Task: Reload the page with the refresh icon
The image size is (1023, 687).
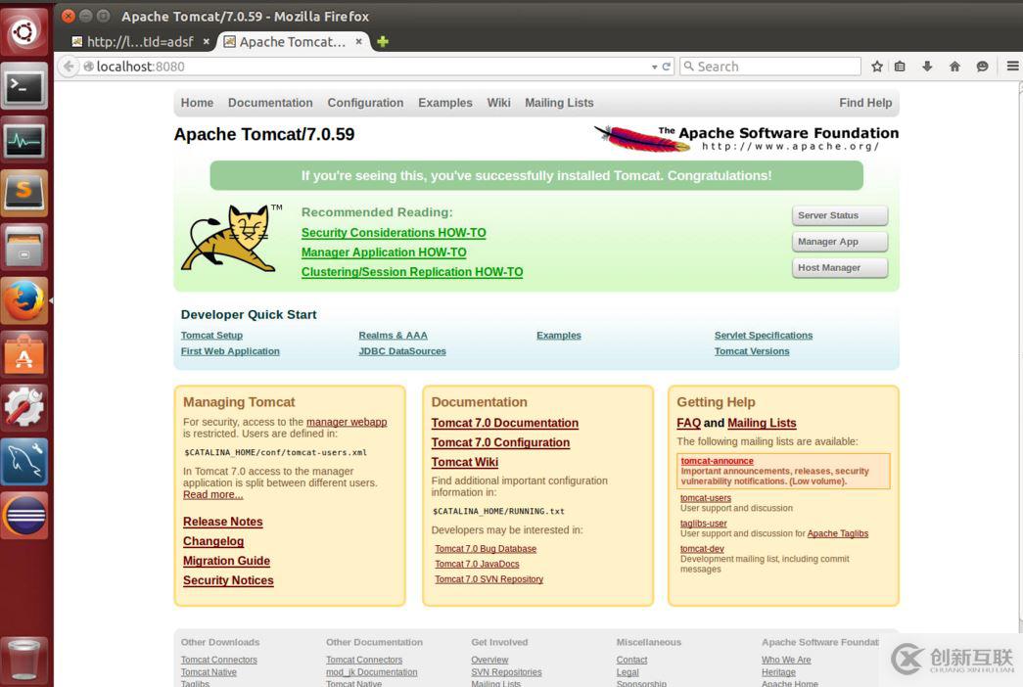Action: click(x=668, y=66)
